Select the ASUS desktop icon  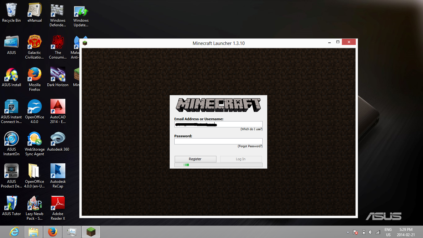coord(11,45)
